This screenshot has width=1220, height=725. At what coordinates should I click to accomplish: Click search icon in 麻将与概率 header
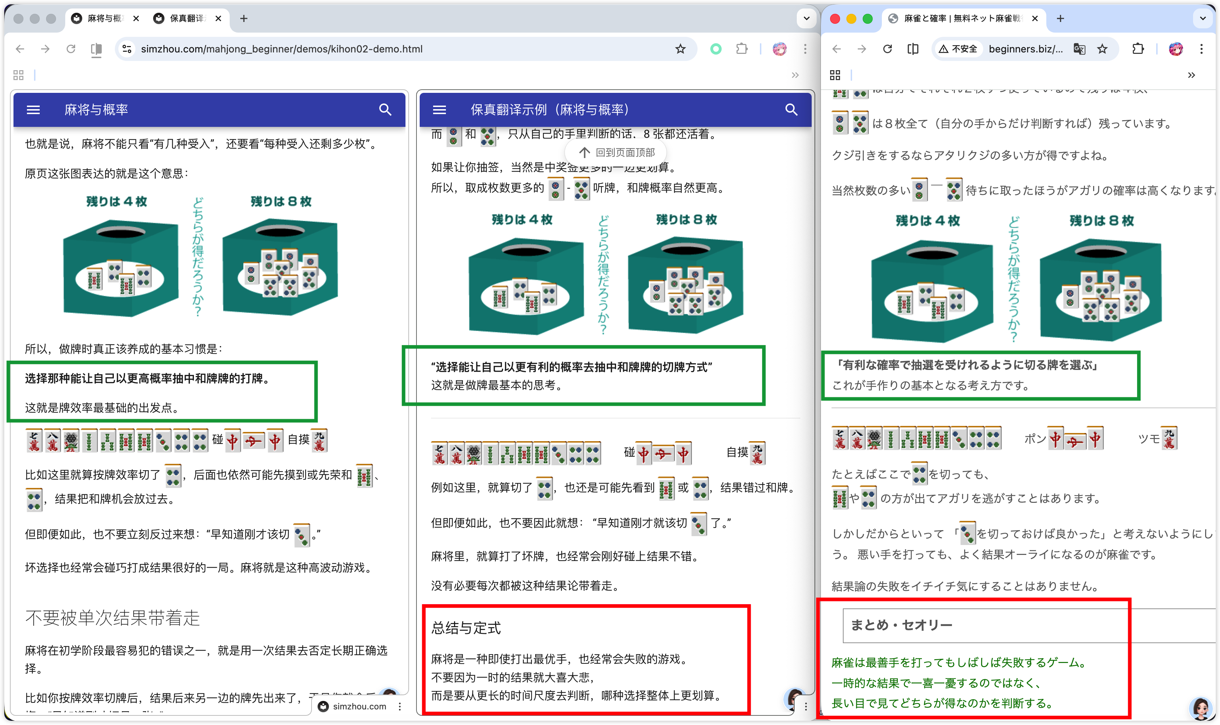click(385, 110)
